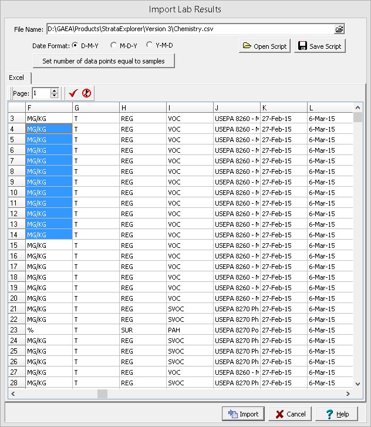
Task: Click the Save Script button
Action: pos(319,46)
